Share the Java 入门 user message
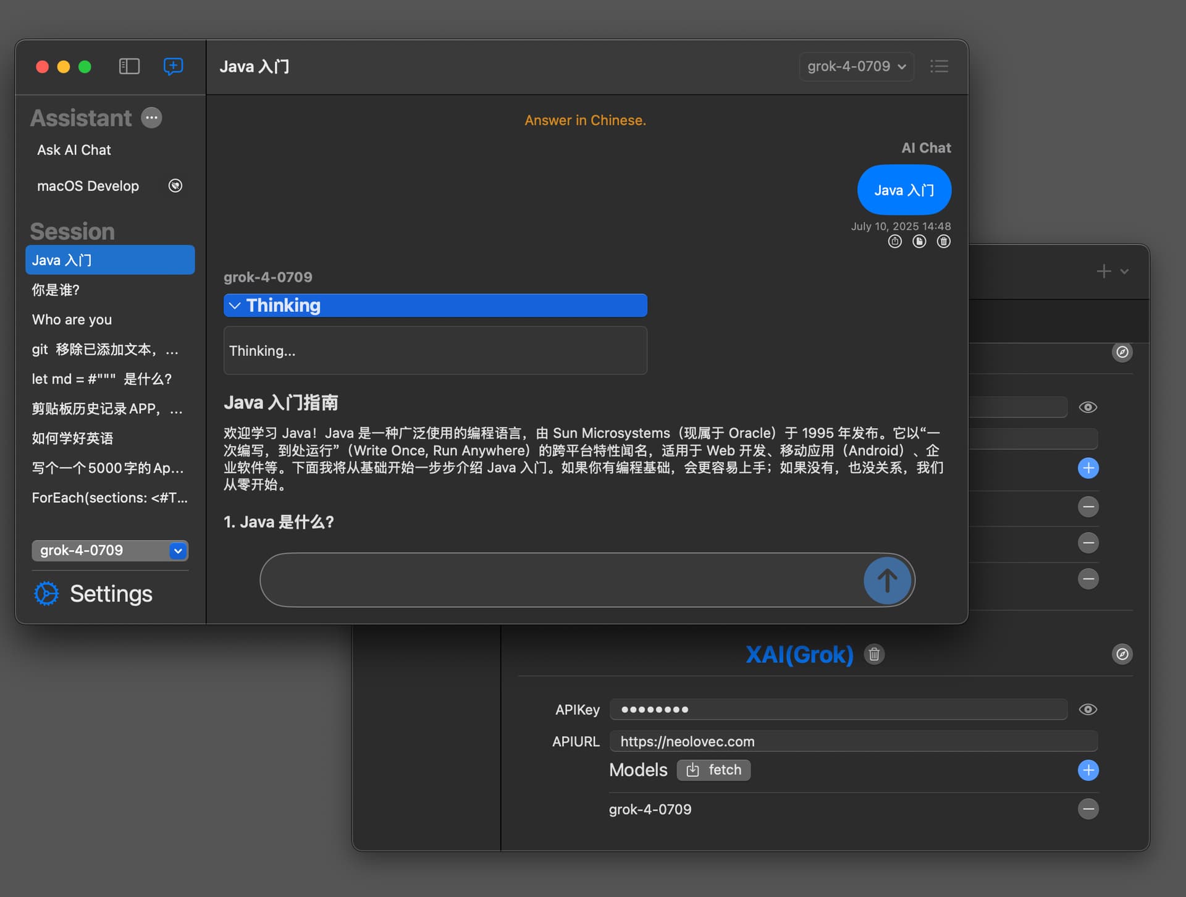The image size is (1186, 897). 894,242
